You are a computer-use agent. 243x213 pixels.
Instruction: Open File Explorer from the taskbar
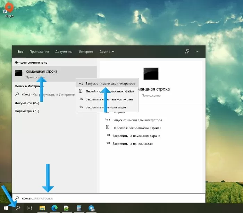coord(42,208)
